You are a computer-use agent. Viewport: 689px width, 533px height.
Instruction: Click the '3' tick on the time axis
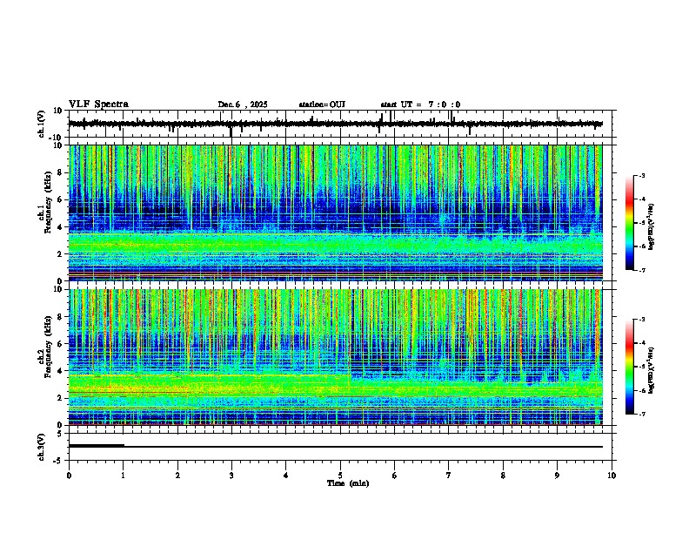231,476
